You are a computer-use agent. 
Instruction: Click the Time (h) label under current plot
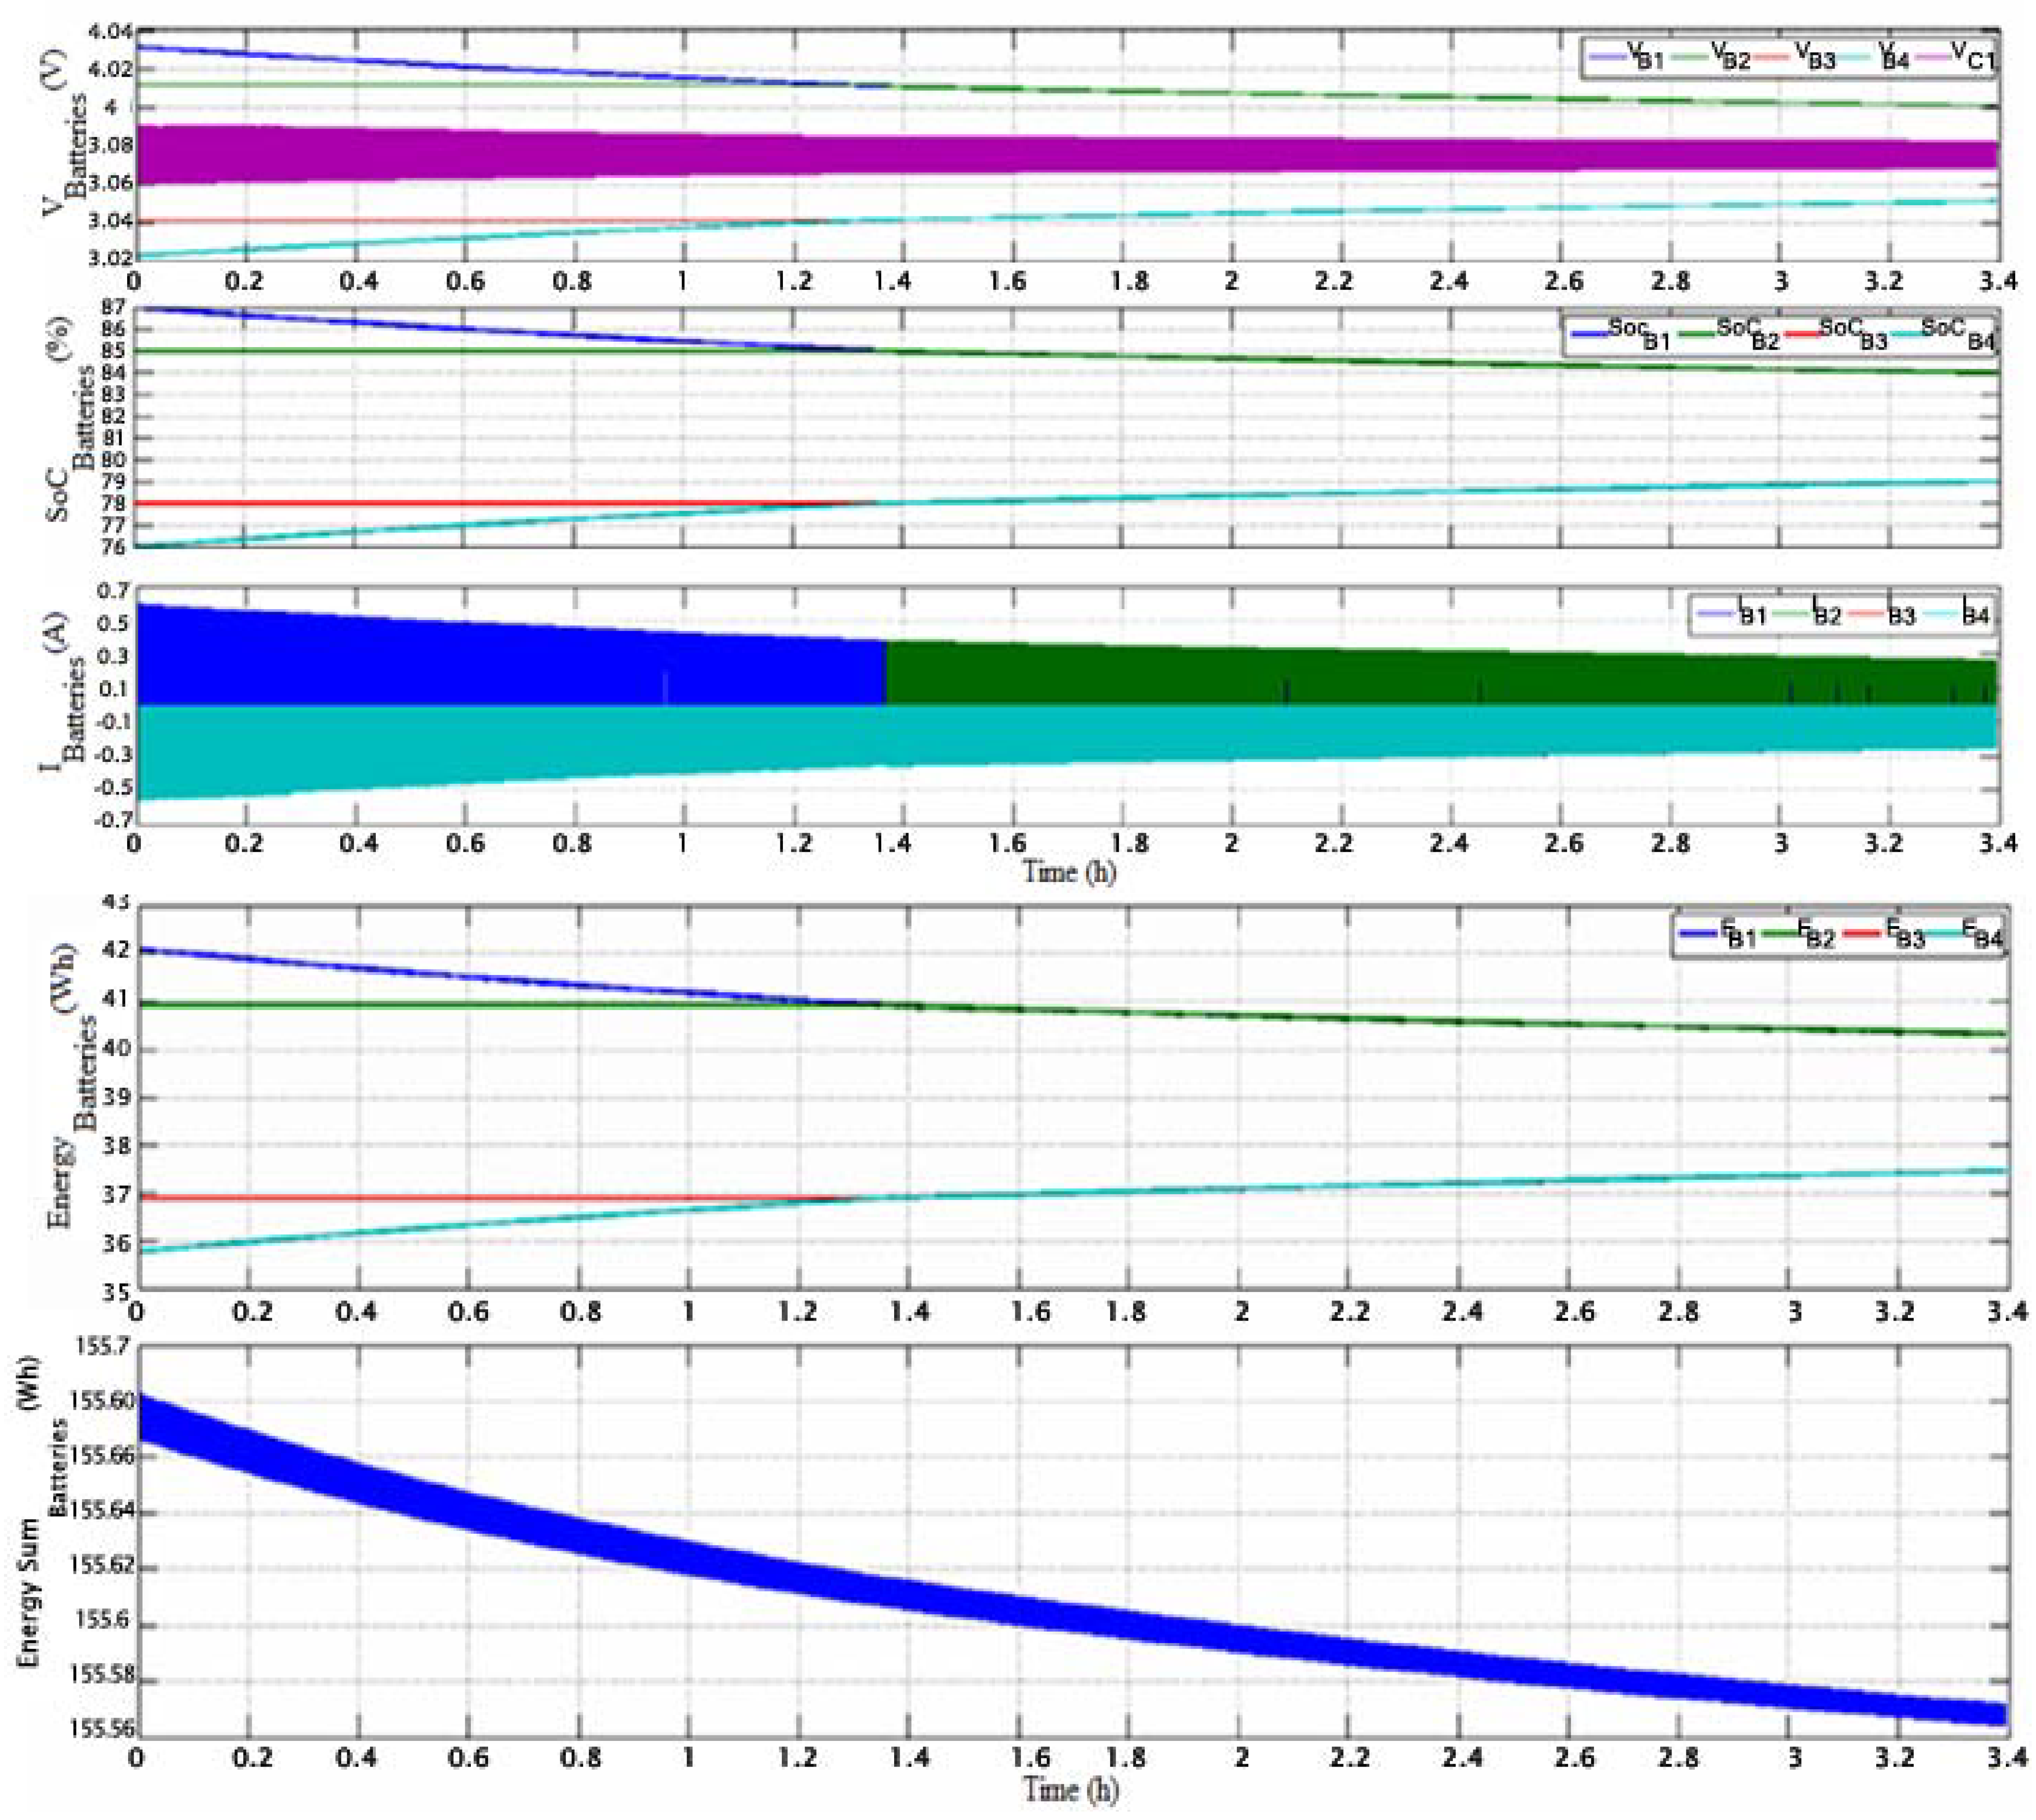tap(1068, 872)
